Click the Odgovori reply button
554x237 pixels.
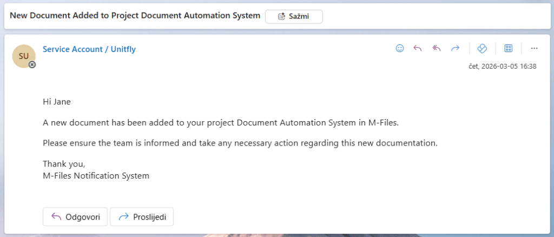click(x=75, y=216)
